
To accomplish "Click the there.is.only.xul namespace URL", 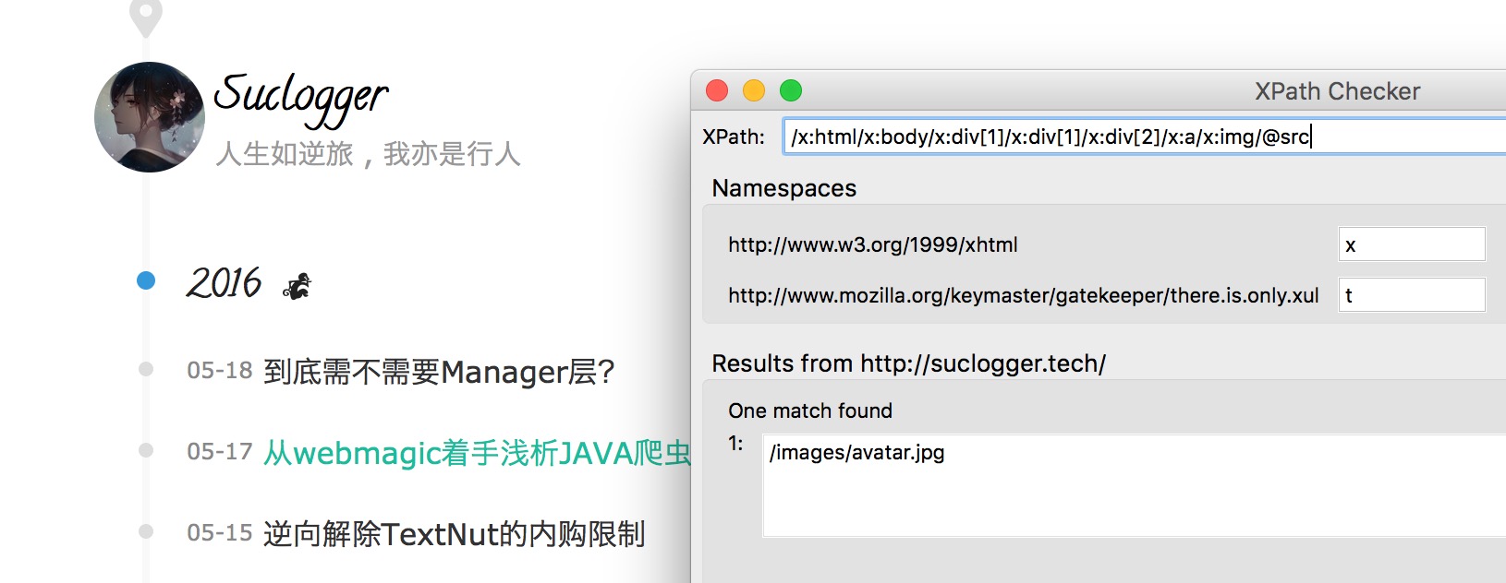I will 1024,296.
